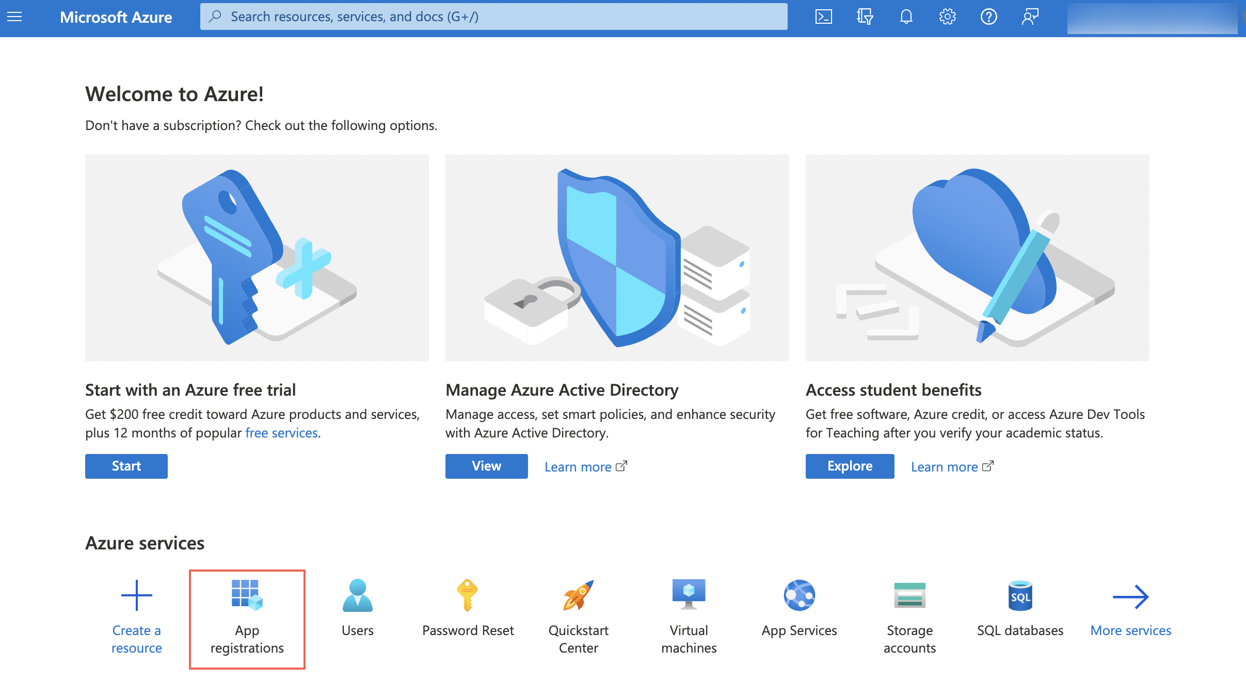Click the "App registrations" label text
The image size is (1246, 682).
pos(247,639)
